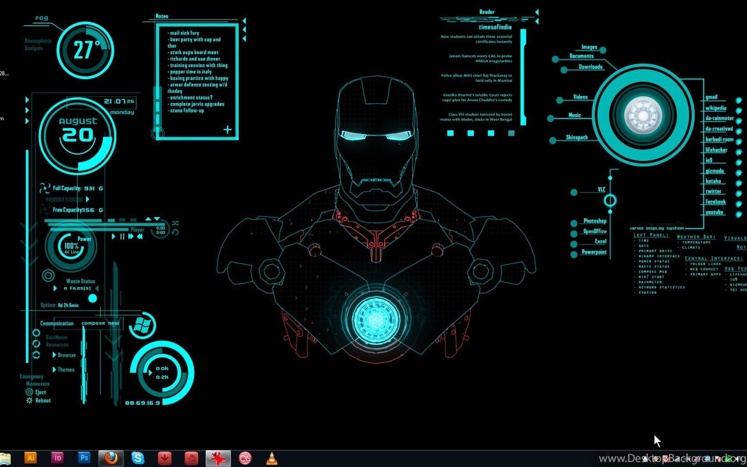Open the Downloads folder link
747x467 pixels.
[590, 67]
